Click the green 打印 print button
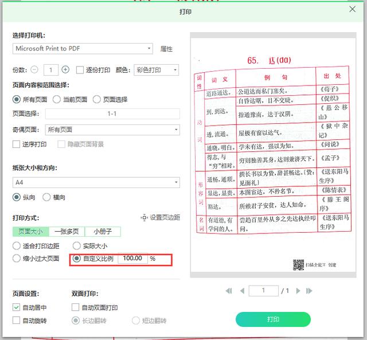 273,319
